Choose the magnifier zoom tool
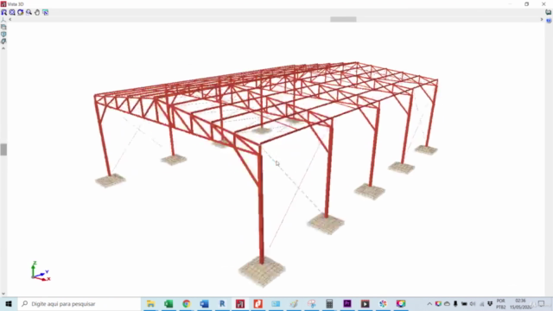 pyautogui.click(x=29, y=12)
